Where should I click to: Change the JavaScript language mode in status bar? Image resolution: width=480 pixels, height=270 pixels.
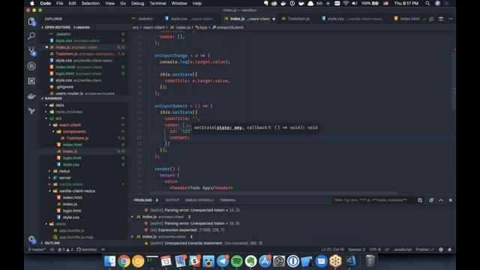(x=402, y=250)
